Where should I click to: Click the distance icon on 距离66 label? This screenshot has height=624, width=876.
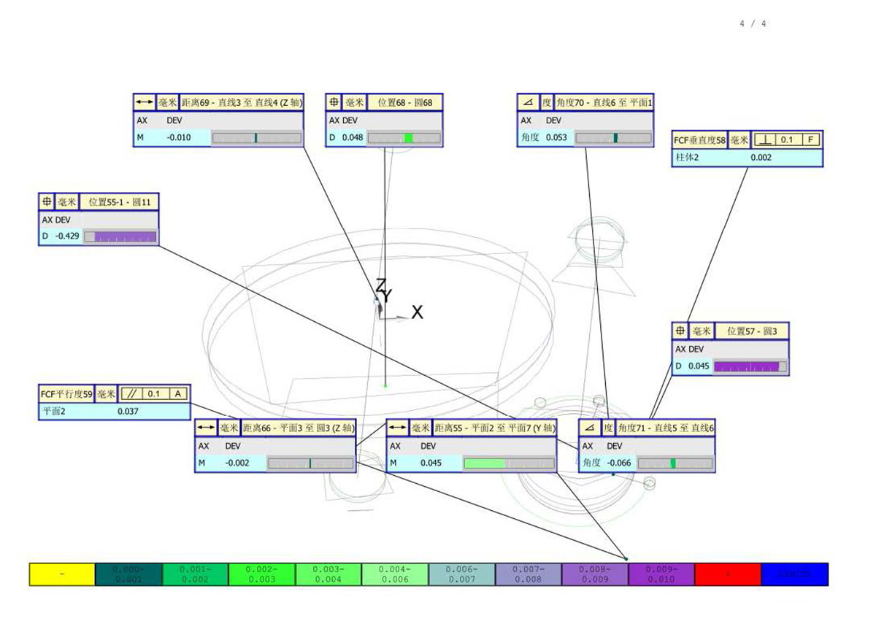click(206, 428)
